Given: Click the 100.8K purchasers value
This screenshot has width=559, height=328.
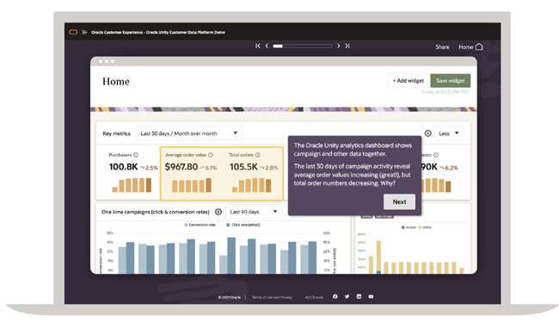Looking at the screenshot, I should coord(123,167).
